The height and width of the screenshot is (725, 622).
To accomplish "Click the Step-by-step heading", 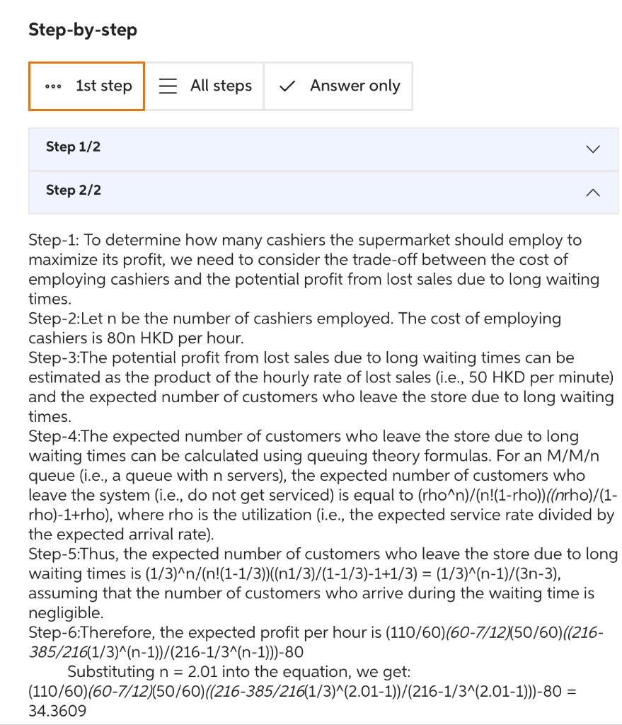I will (x=82, y=30).
